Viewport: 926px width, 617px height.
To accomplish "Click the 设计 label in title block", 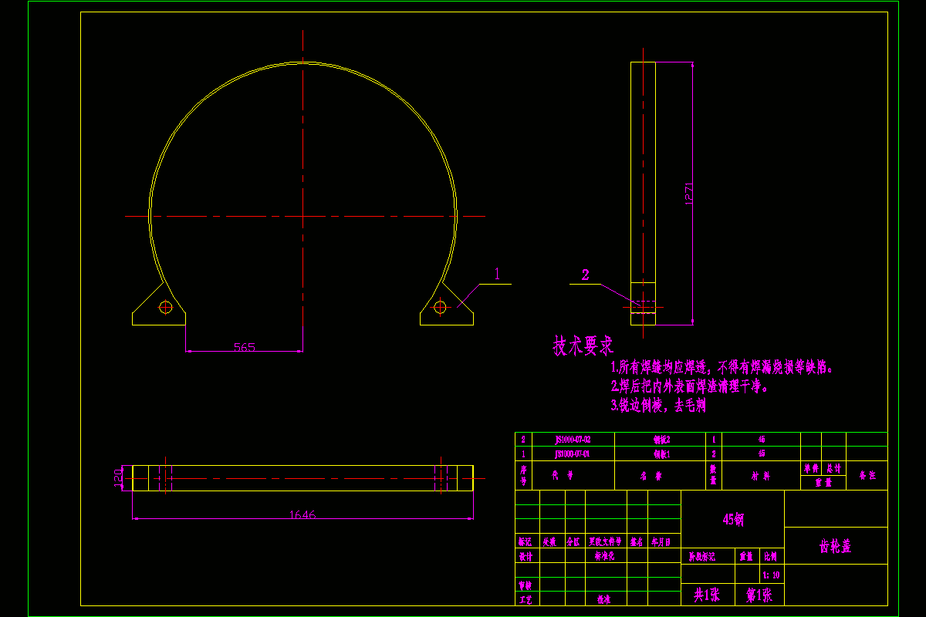I will 526,556.
